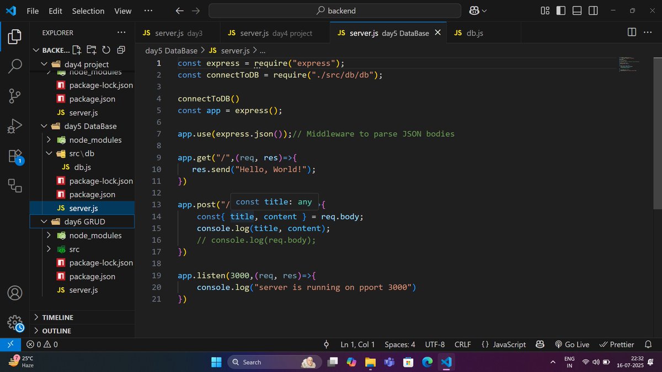The image size is (662, 372).
Task: Open the File menu
Action: 33,10
